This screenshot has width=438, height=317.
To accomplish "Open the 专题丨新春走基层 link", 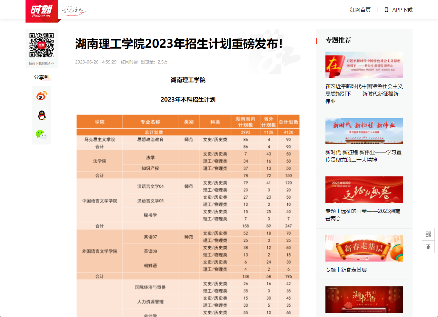I will click(x=346, y=270).
